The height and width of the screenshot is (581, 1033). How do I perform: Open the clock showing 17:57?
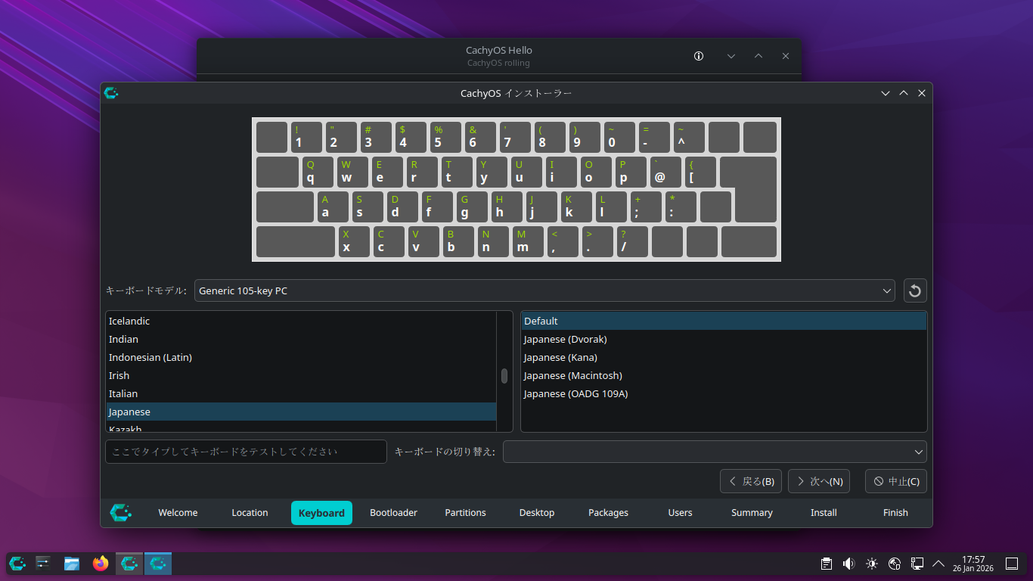click(973, 564)
